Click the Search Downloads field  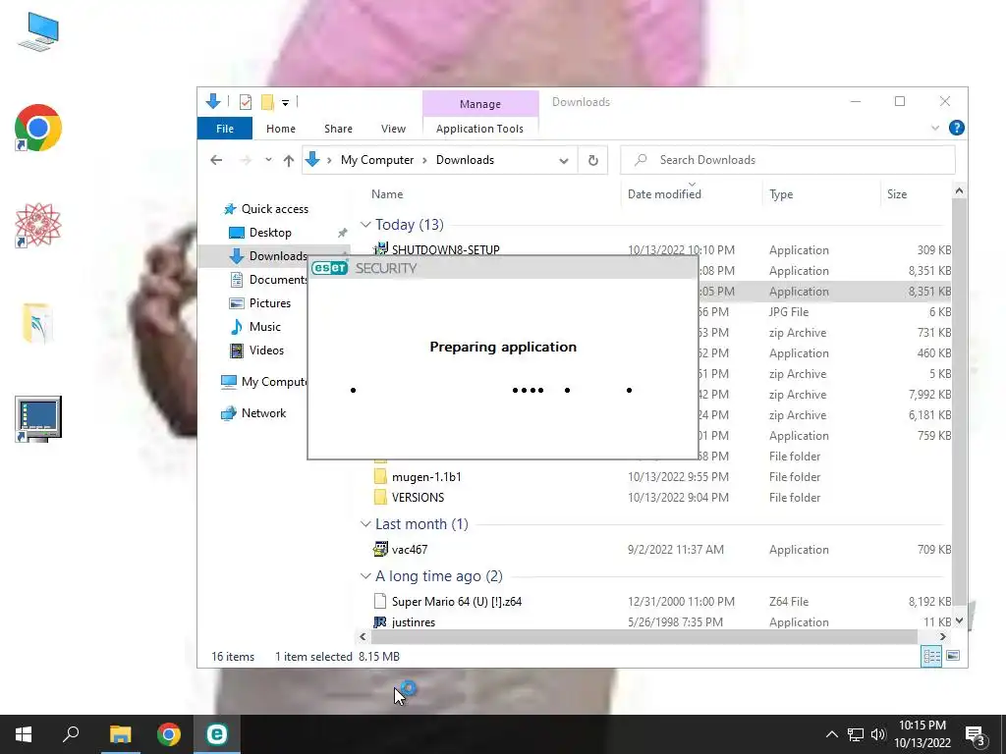point(788,160)
